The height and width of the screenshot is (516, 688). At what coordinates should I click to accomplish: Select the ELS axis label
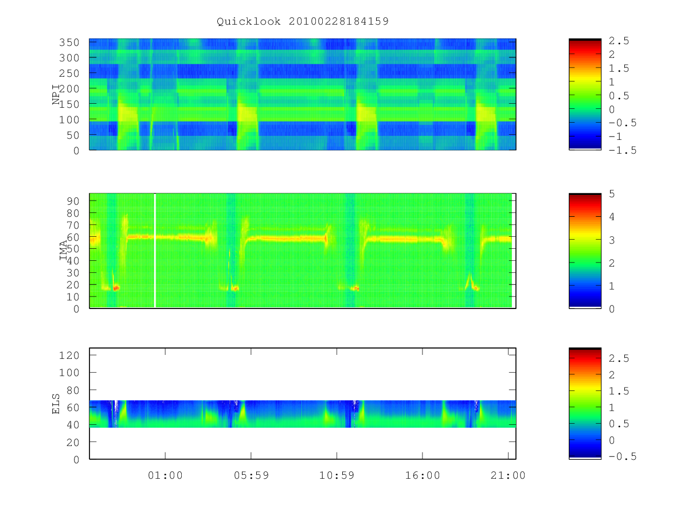point(56,403)
